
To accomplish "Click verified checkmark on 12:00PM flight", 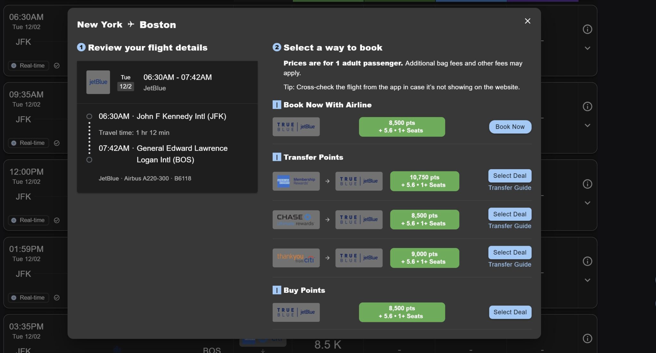I will click(x=57, y=220).
